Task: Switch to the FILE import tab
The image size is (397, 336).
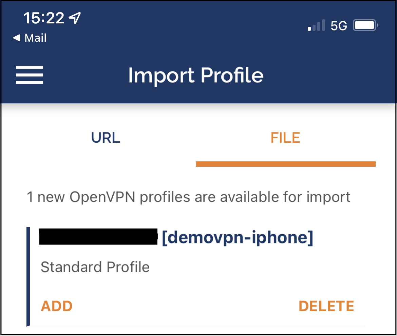Action: pos(285,137)
